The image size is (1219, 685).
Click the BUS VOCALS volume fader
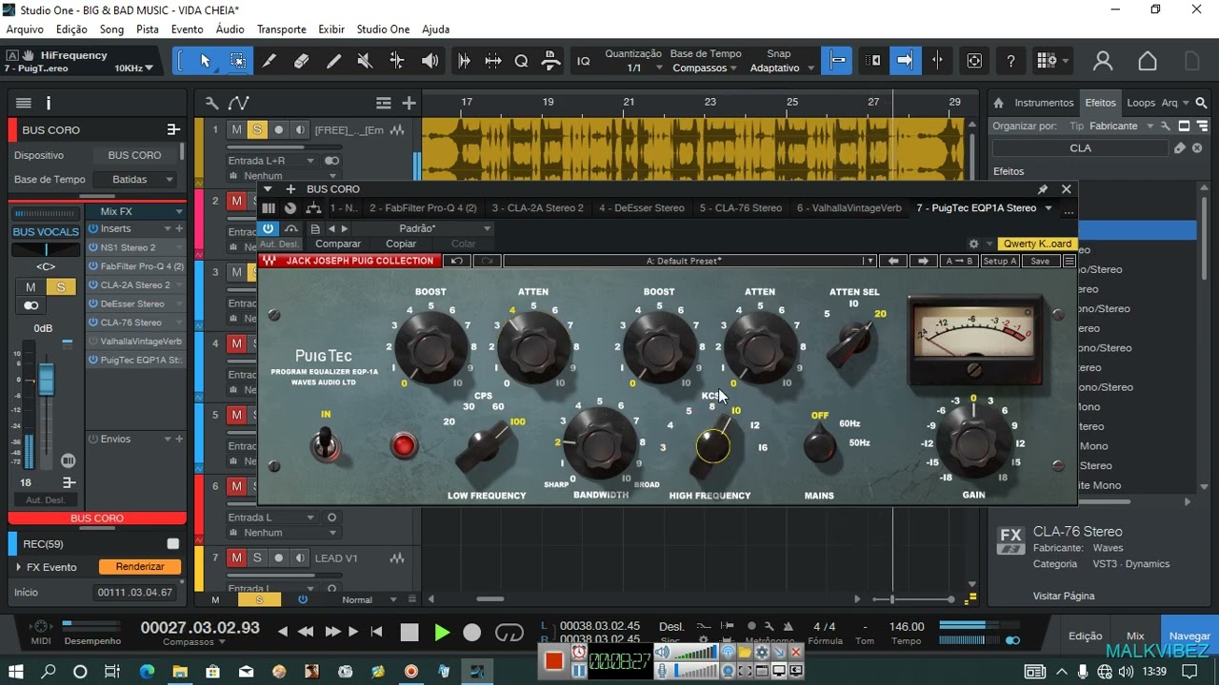[46, 382]
